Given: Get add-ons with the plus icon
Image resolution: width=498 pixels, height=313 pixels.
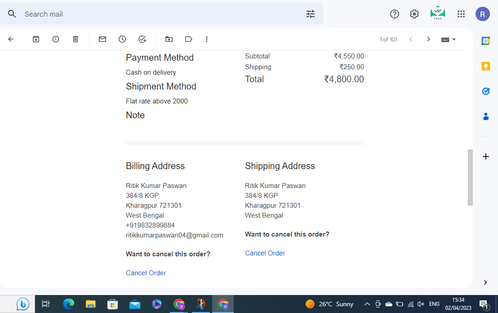Looking at the screenshot, I should pyautogui.click(x=485, y=156).
